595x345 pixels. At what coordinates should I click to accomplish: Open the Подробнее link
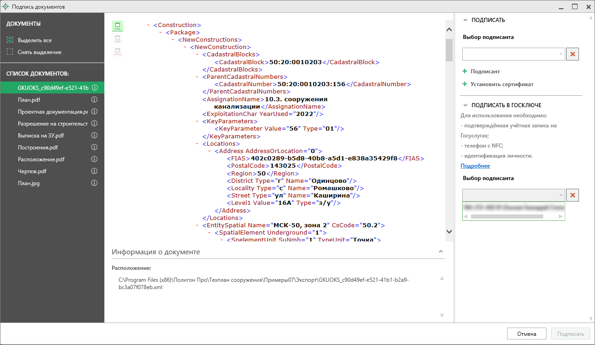[475, 166]
